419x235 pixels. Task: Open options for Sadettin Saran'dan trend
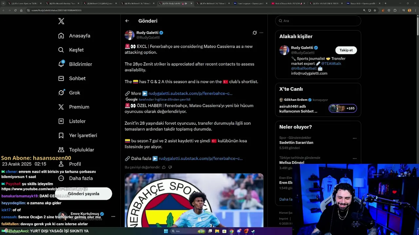click(355, 138)
